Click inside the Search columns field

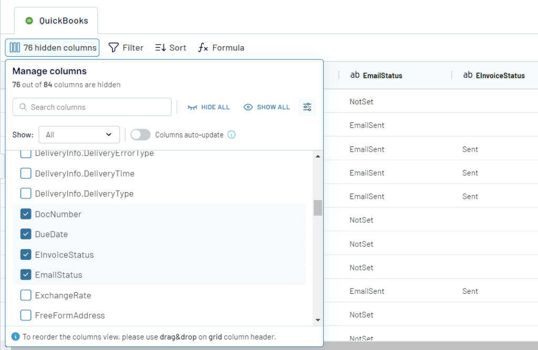click(x=92, y=107)
